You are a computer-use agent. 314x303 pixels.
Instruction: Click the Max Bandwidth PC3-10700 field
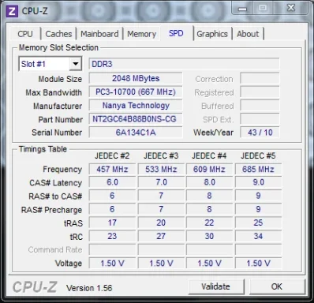click(136, 92)
